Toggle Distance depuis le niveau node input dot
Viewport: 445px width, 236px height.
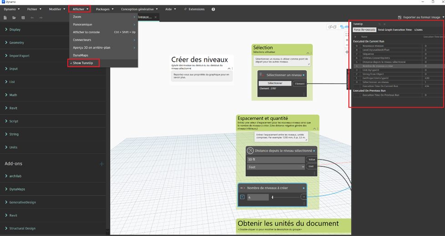[x=314, y=151]
